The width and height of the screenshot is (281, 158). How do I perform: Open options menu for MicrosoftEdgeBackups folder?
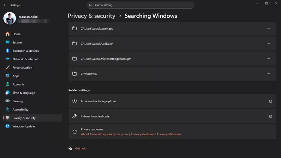tap(268, 59)
